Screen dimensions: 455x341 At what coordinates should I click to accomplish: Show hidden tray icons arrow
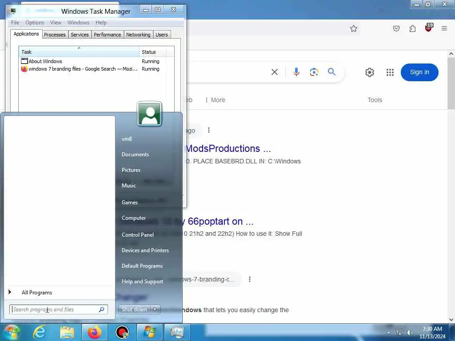pos(388,333)
